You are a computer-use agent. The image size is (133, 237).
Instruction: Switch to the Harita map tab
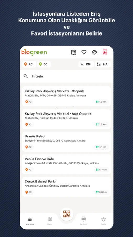coord(50,221)
